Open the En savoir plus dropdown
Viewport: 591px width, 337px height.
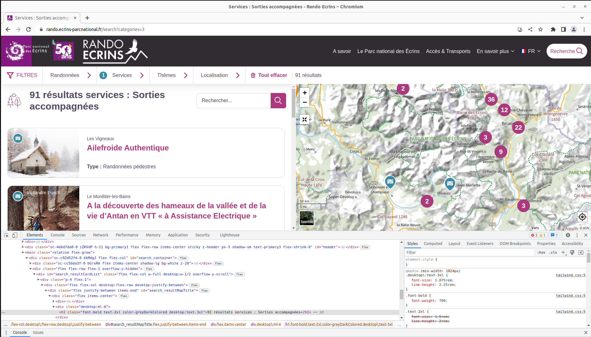[x=495, y=51]
